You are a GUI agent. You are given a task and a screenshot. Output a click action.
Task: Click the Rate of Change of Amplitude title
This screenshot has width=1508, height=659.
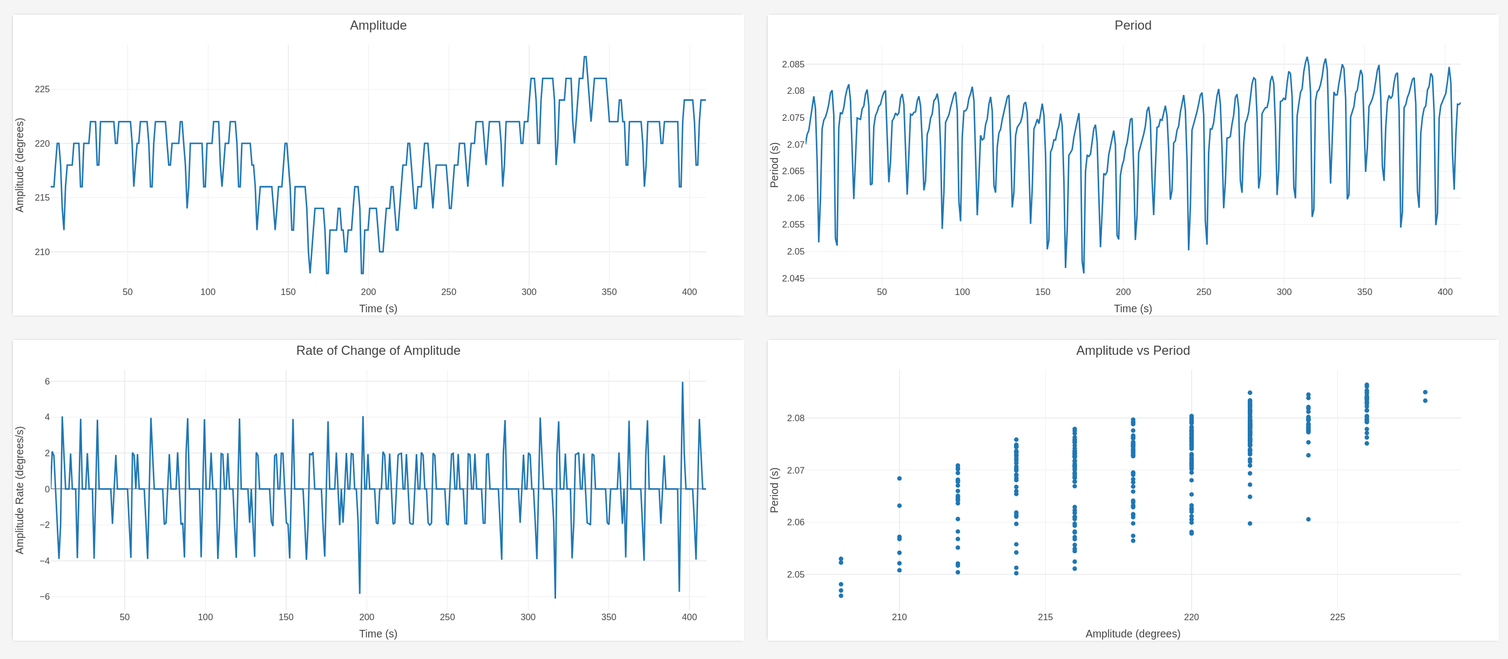pyautogui.click(x=377, y=350)
